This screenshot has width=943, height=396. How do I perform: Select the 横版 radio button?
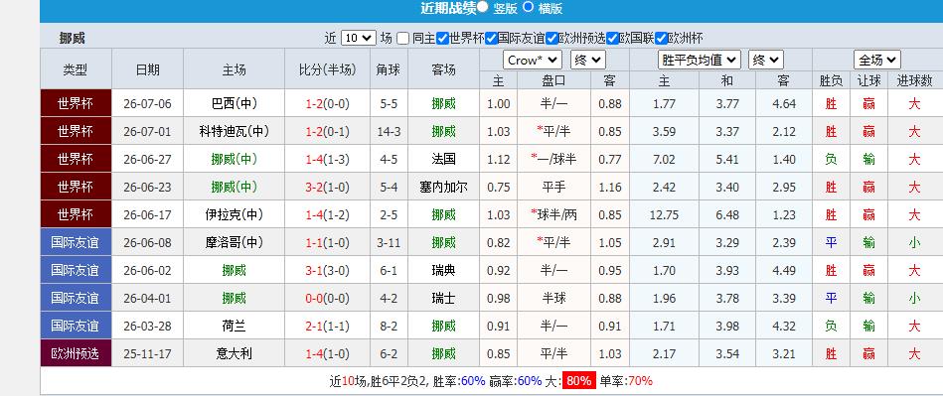[x=528, y=7]
